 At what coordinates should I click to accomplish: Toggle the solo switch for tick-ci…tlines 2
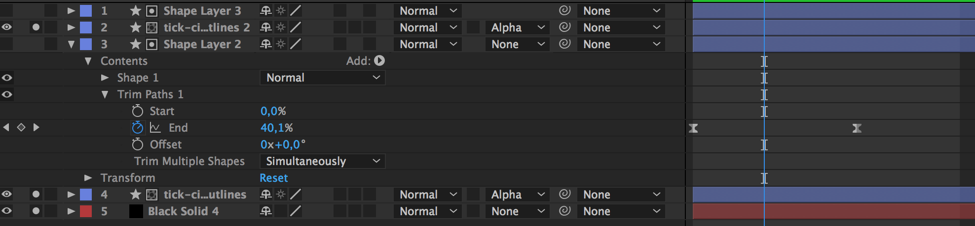[36, 28]
